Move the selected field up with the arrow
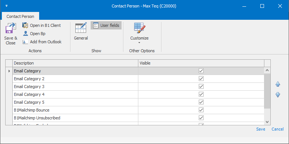 (278, 84)
